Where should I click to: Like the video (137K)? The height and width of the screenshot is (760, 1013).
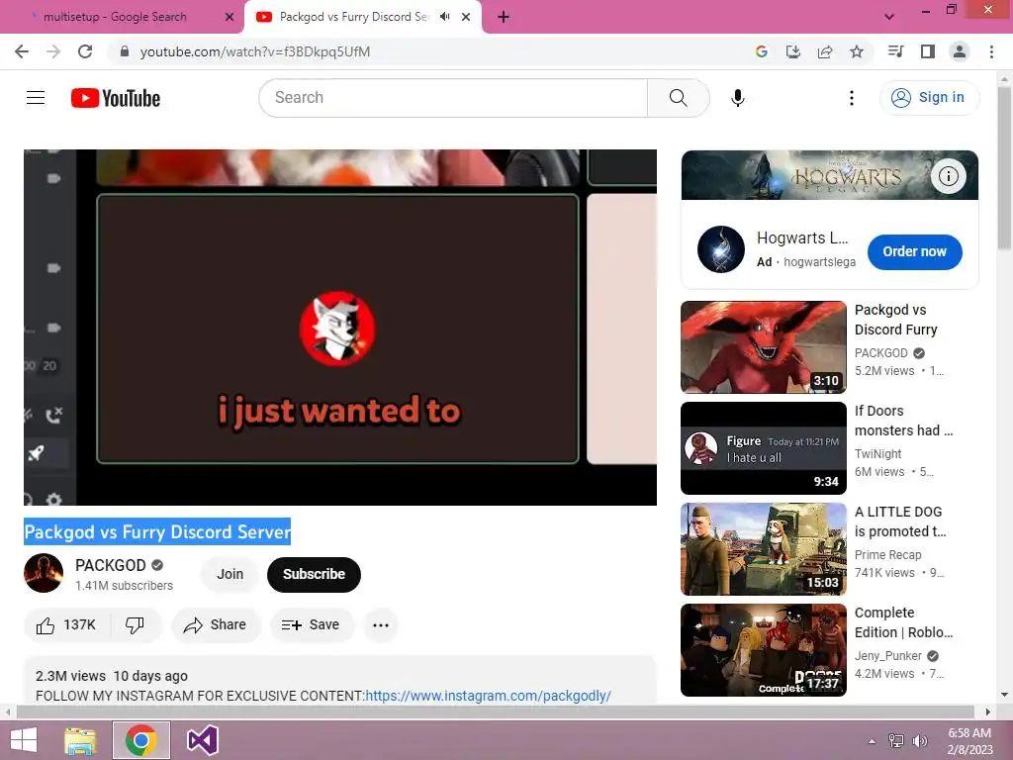point(66,625)
